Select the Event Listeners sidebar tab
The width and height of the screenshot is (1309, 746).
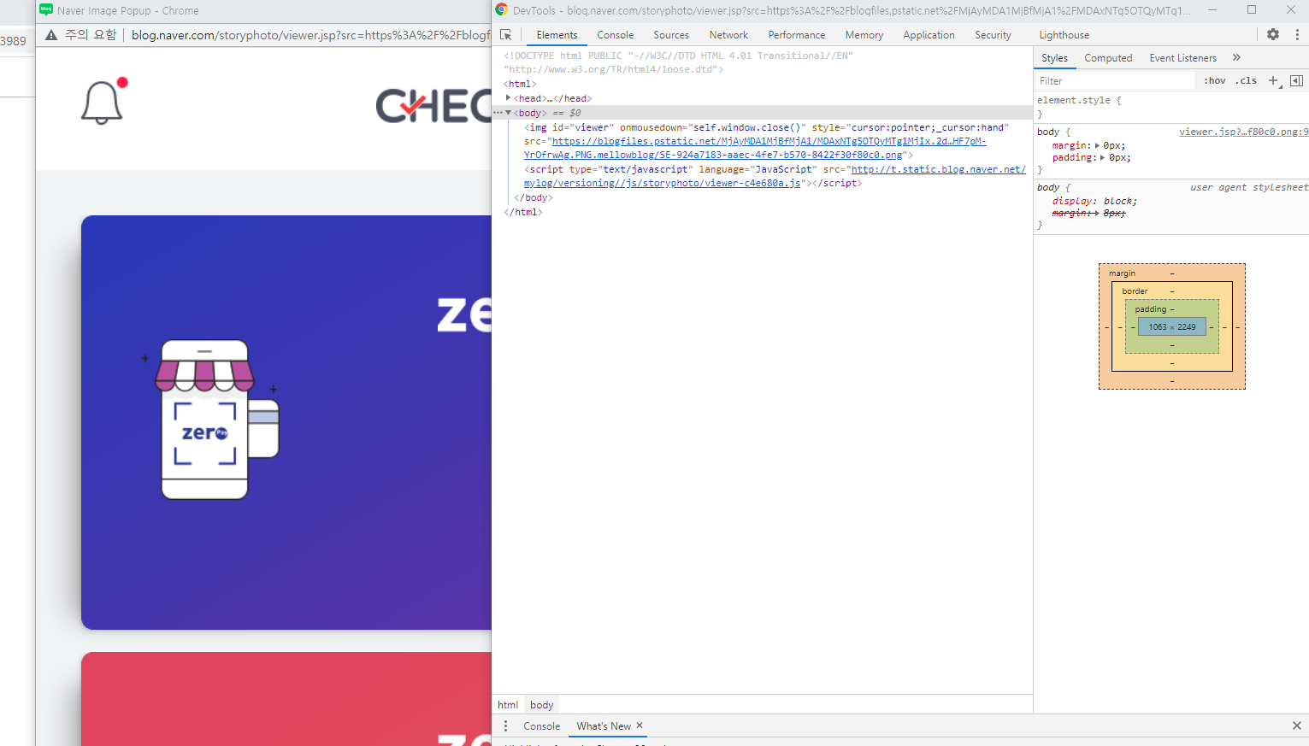click(1182, 58)
